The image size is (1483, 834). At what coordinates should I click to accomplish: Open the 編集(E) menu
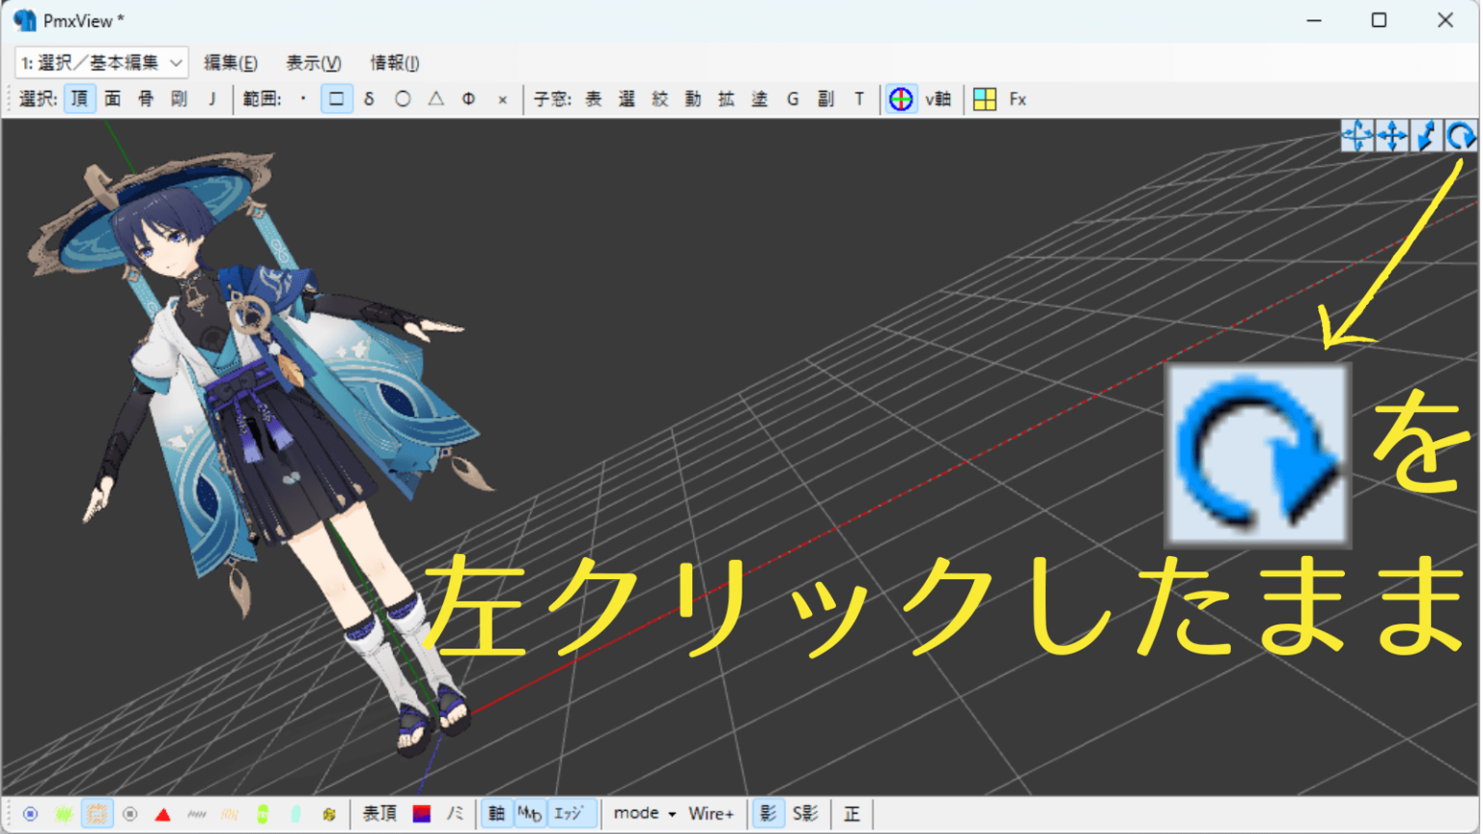tap(230, 62)
